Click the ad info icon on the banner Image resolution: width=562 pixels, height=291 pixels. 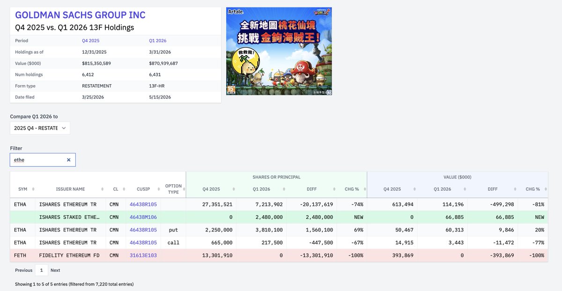329,92
